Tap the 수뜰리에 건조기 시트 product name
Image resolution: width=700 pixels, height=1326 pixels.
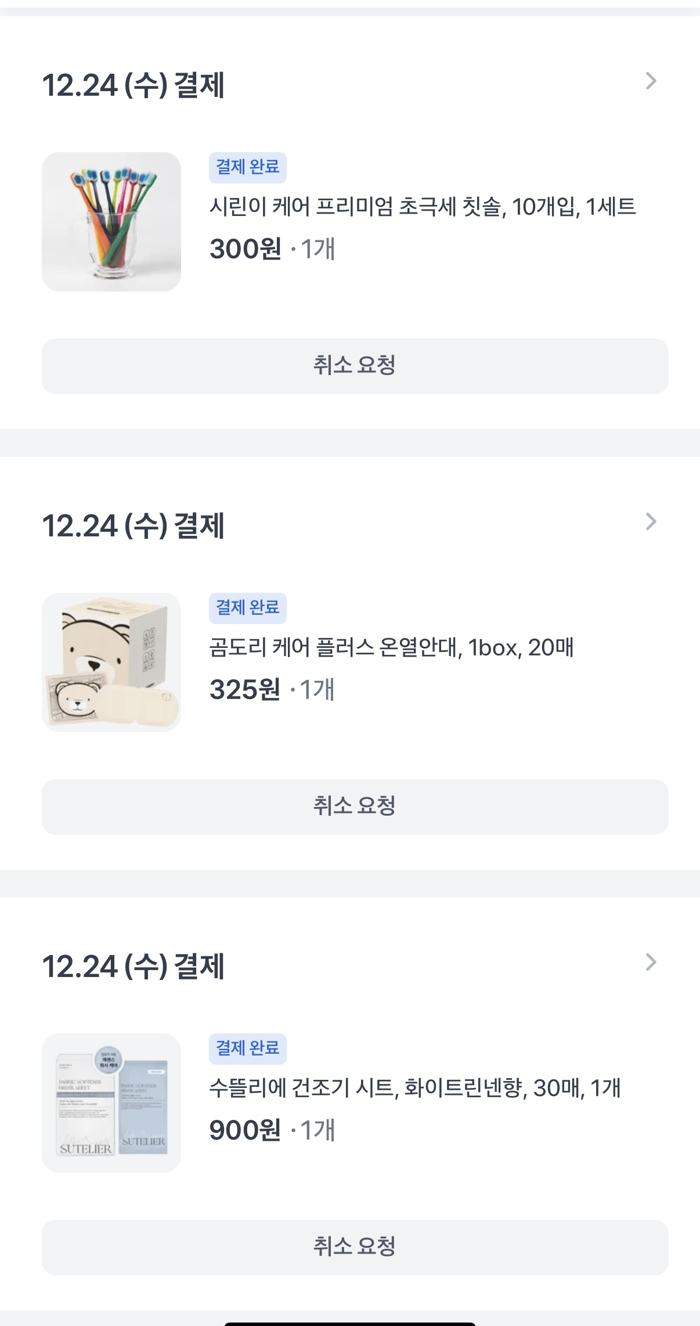pyautogui.click(x=415, y=1088)
